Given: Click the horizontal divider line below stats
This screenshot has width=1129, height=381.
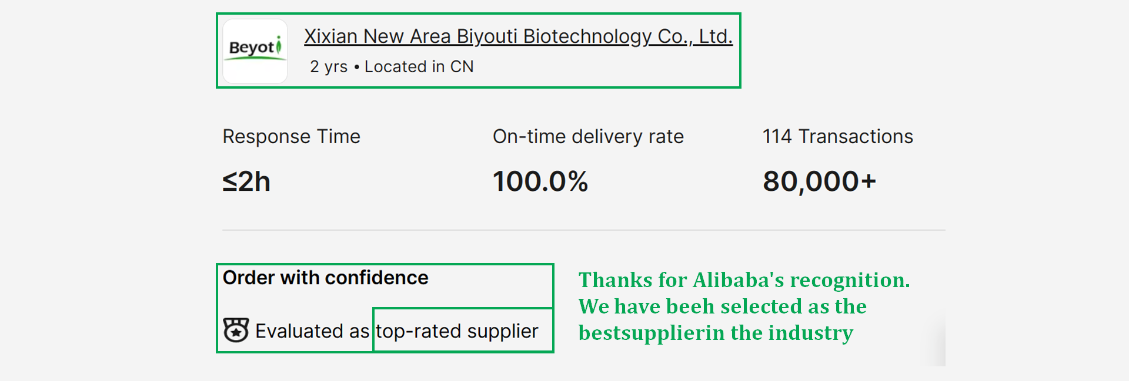Looking at the screenshot, I should click(x=583, y=230).
